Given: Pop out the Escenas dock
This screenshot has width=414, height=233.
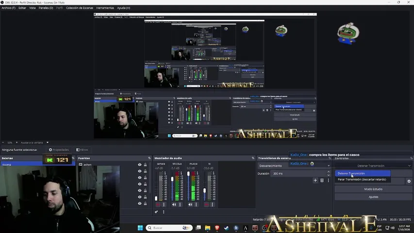Looking at the screenshot, I should pyautogui.click(x=73, y=158).
